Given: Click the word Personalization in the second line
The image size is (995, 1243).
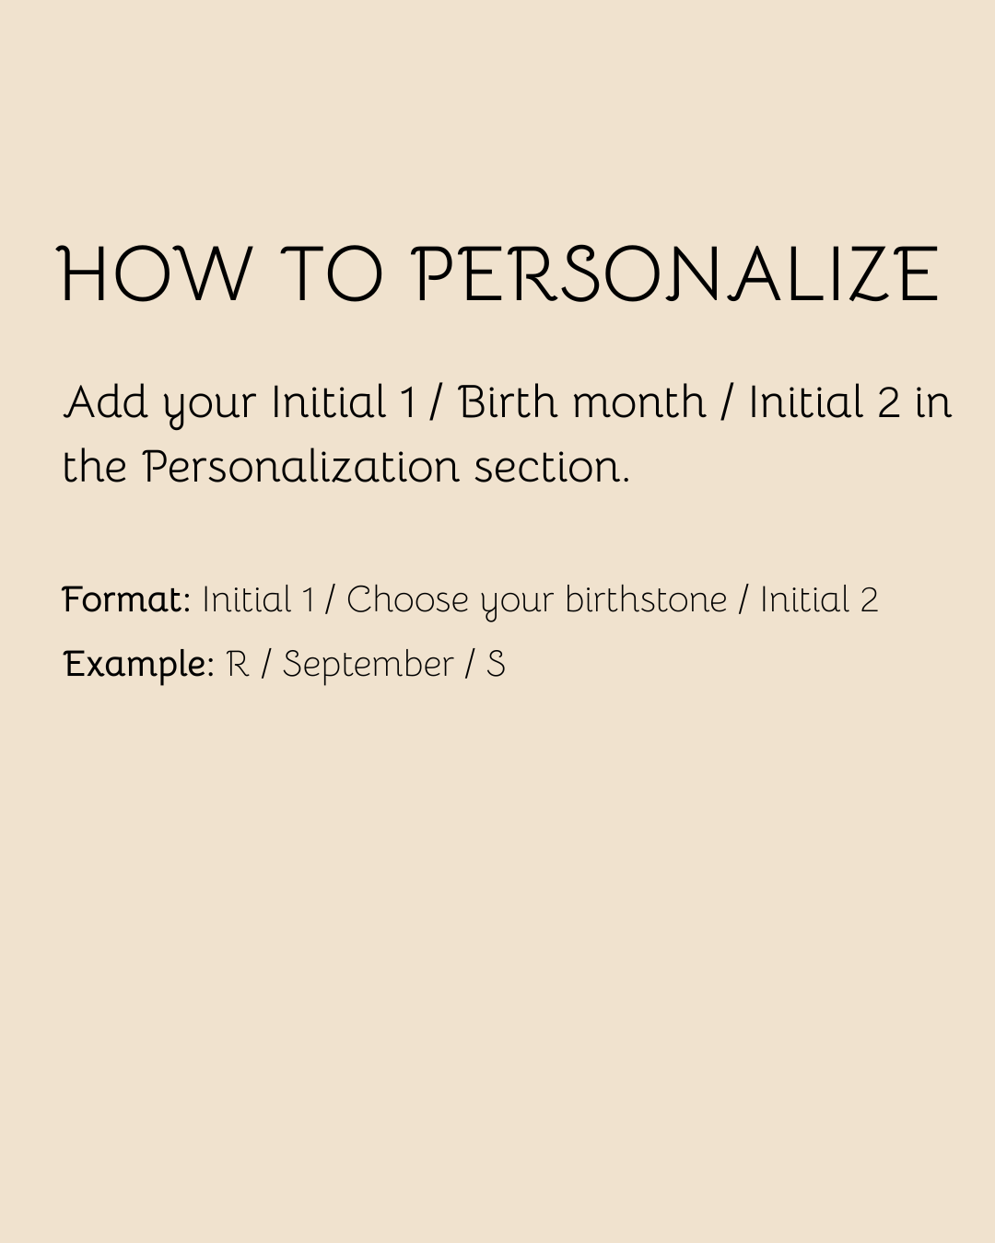Looking at the screenshot, I should [300, 466].
